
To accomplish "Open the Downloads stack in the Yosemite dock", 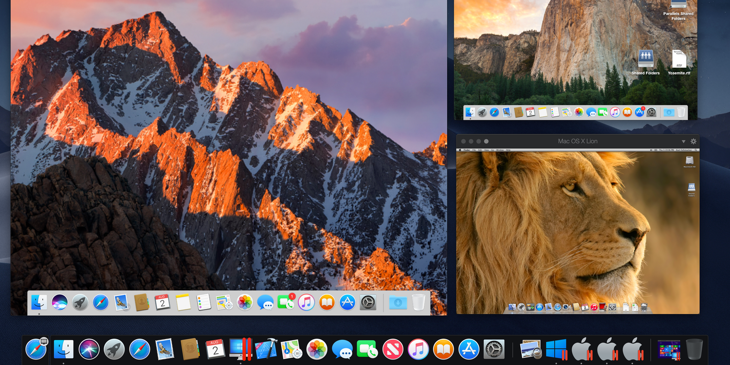I will [669, 112].
